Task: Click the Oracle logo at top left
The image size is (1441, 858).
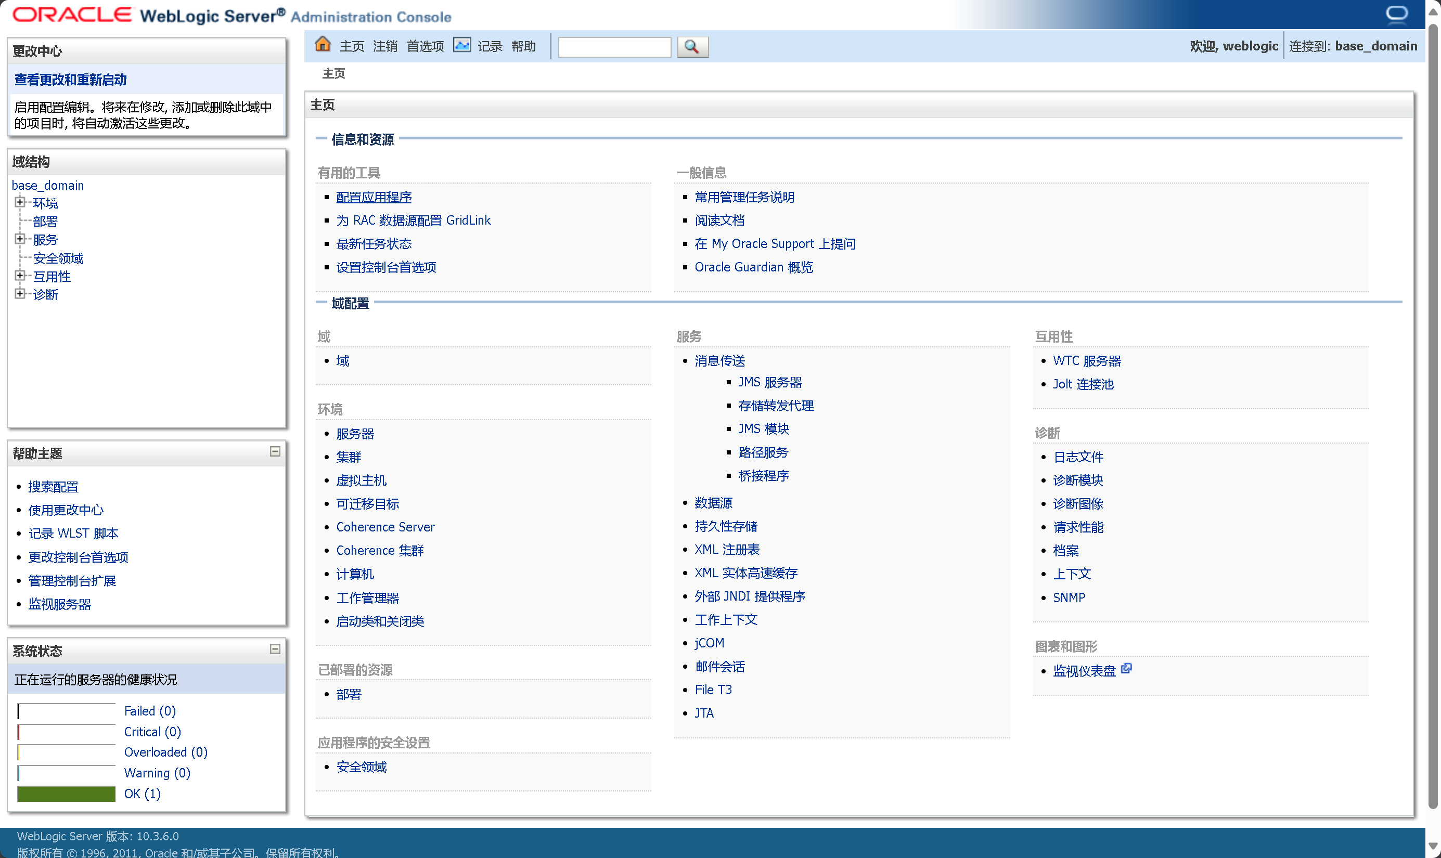Action: pos(72,15)
